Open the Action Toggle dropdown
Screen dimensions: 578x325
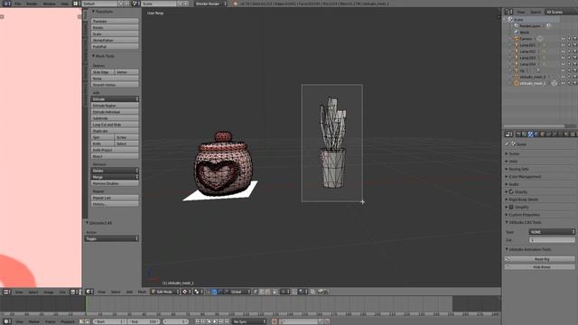pyautogui.click(x=112, y=238)
